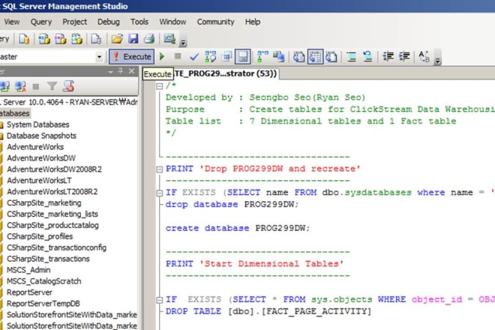Open the Debug menu
This screenshot has width=495, height=330.
[109, 22]
